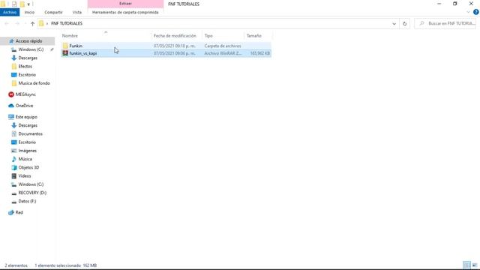Click the funkin_vs_kapi file name
This screenshot has height=270, width=480.
click(x=83, y=53)
